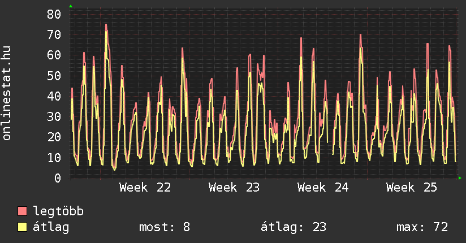
Task: Click the pink legtöbb legend swatch
Action: point(22,211)
